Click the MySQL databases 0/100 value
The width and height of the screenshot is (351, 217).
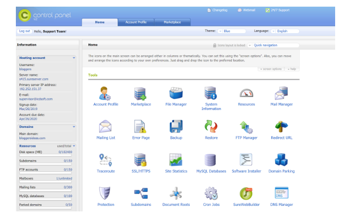(x=68, y=196)
